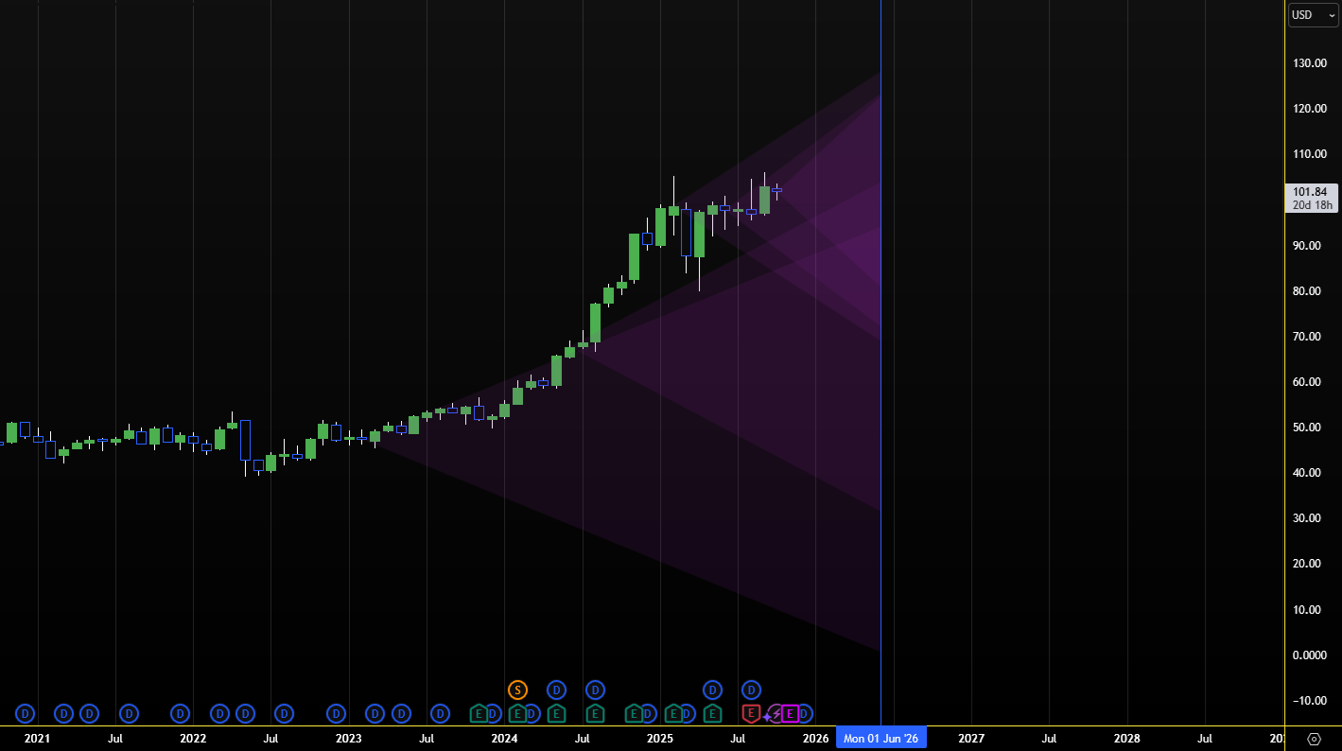Image resolution: width=1342 pixels, height=751 pixels.
Task: Click the red E earnings marker
Action: tap(751, 713)
